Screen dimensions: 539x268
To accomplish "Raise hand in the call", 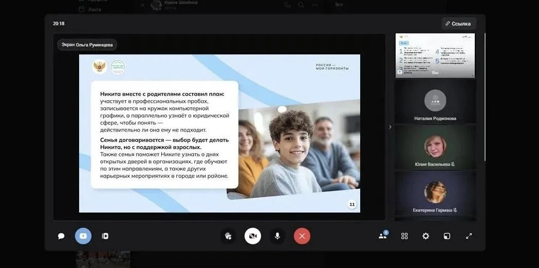I will click(228, 236).
